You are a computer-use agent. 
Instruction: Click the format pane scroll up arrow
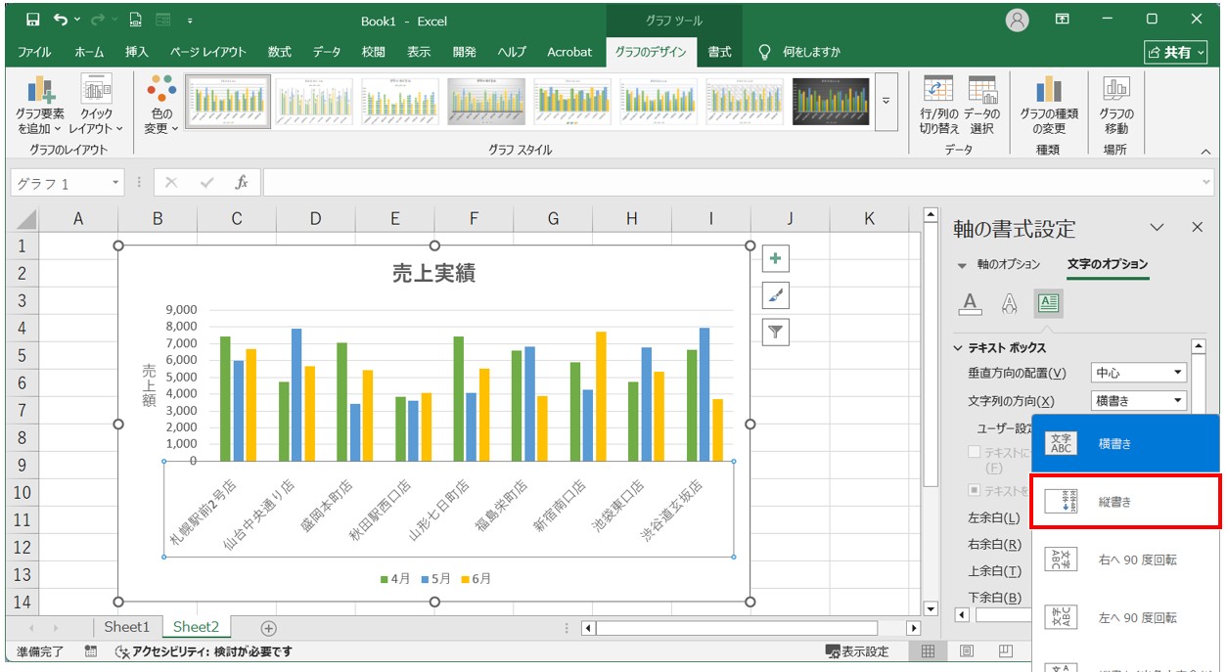[x=1198, y=346]
